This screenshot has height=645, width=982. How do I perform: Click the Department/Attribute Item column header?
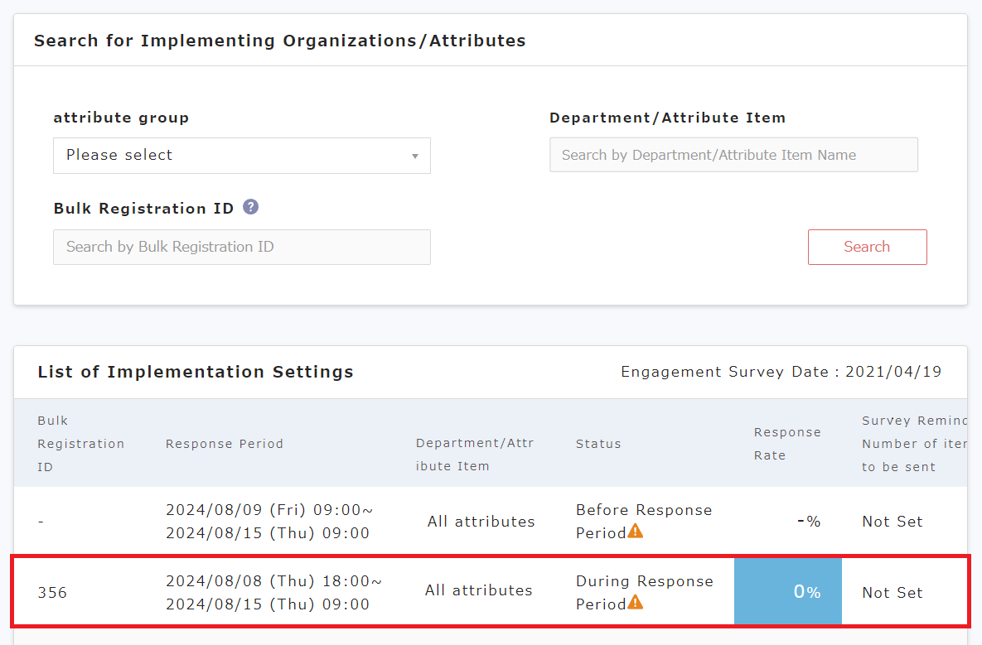[x=475, y=455]
